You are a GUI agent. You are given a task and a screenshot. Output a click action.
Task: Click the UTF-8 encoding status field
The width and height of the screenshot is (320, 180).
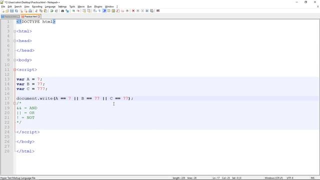pos(290,178)
